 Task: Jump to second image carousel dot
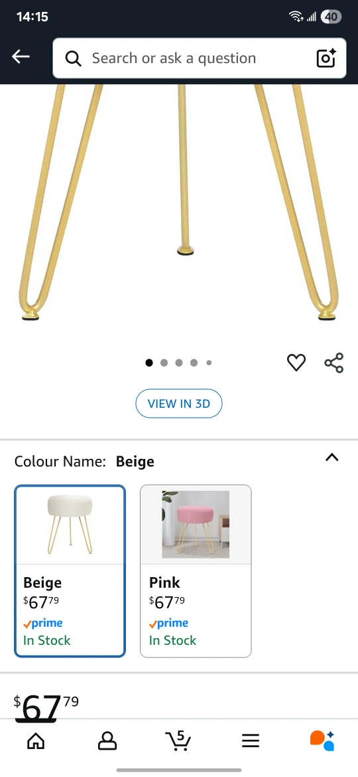pos(164,363)
